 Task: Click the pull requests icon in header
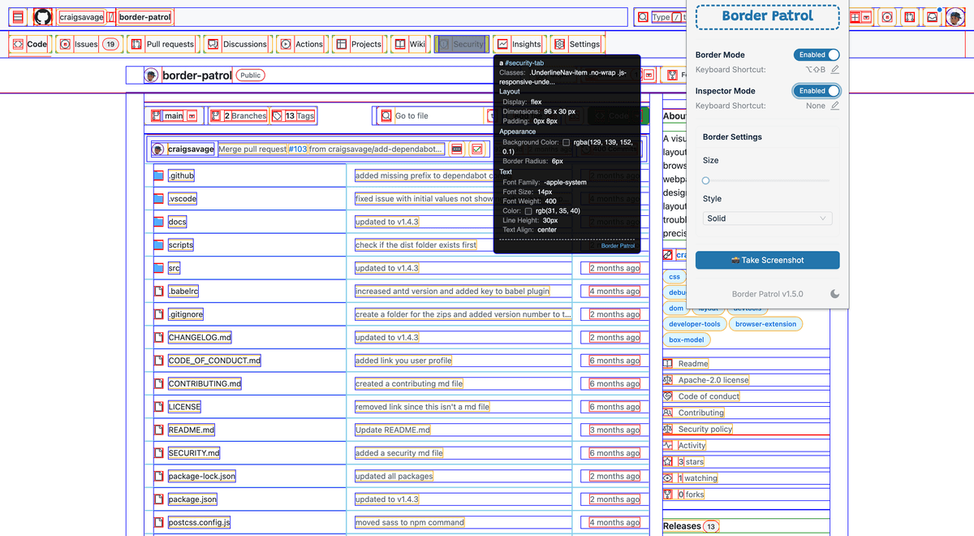click(x=910, y=17)
